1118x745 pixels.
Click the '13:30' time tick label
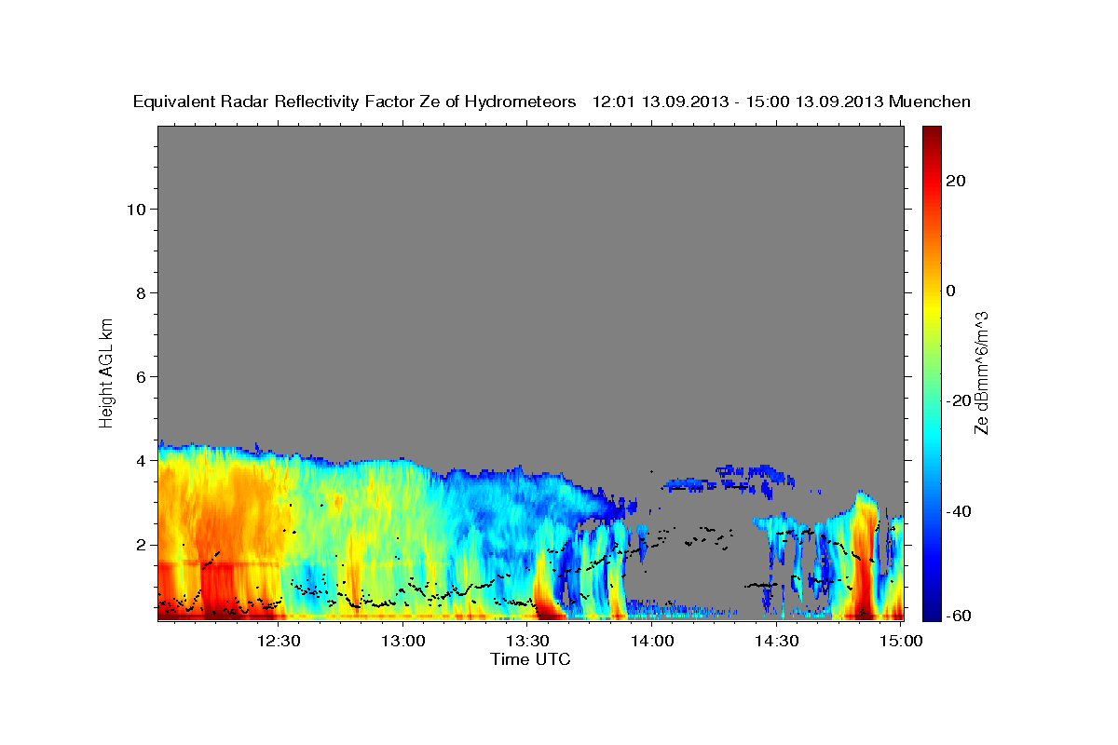[x=527, y=642]
